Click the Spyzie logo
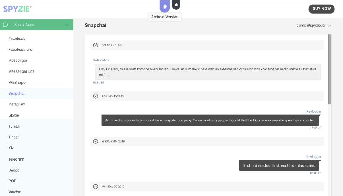This screenshot has width=343, height=196. click(17, 9)
